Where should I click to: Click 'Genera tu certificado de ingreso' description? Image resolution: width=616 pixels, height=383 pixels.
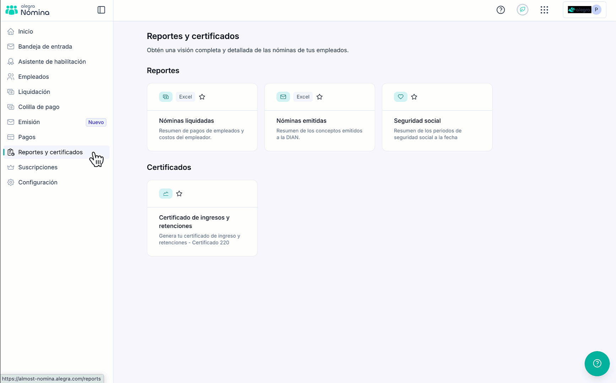coord(200,239)
